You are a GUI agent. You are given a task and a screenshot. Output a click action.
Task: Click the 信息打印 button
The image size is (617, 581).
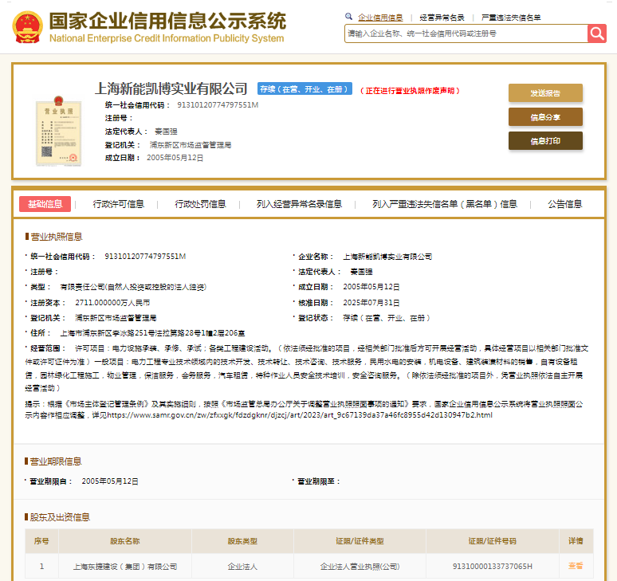(545, 141)
